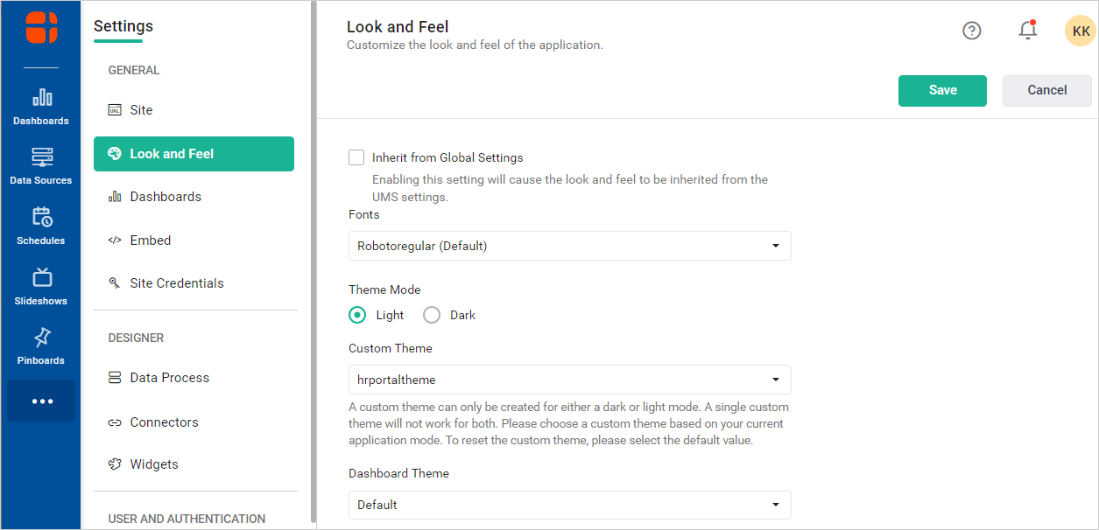The height and width of the screenshot is (530, 1099).
Task: Go to Embed settings
Action: (150, 241)
